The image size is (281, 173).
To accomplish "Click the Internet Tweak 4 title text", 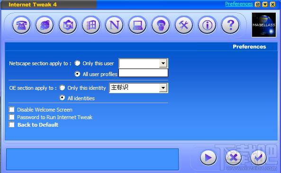I will point(33,5).
